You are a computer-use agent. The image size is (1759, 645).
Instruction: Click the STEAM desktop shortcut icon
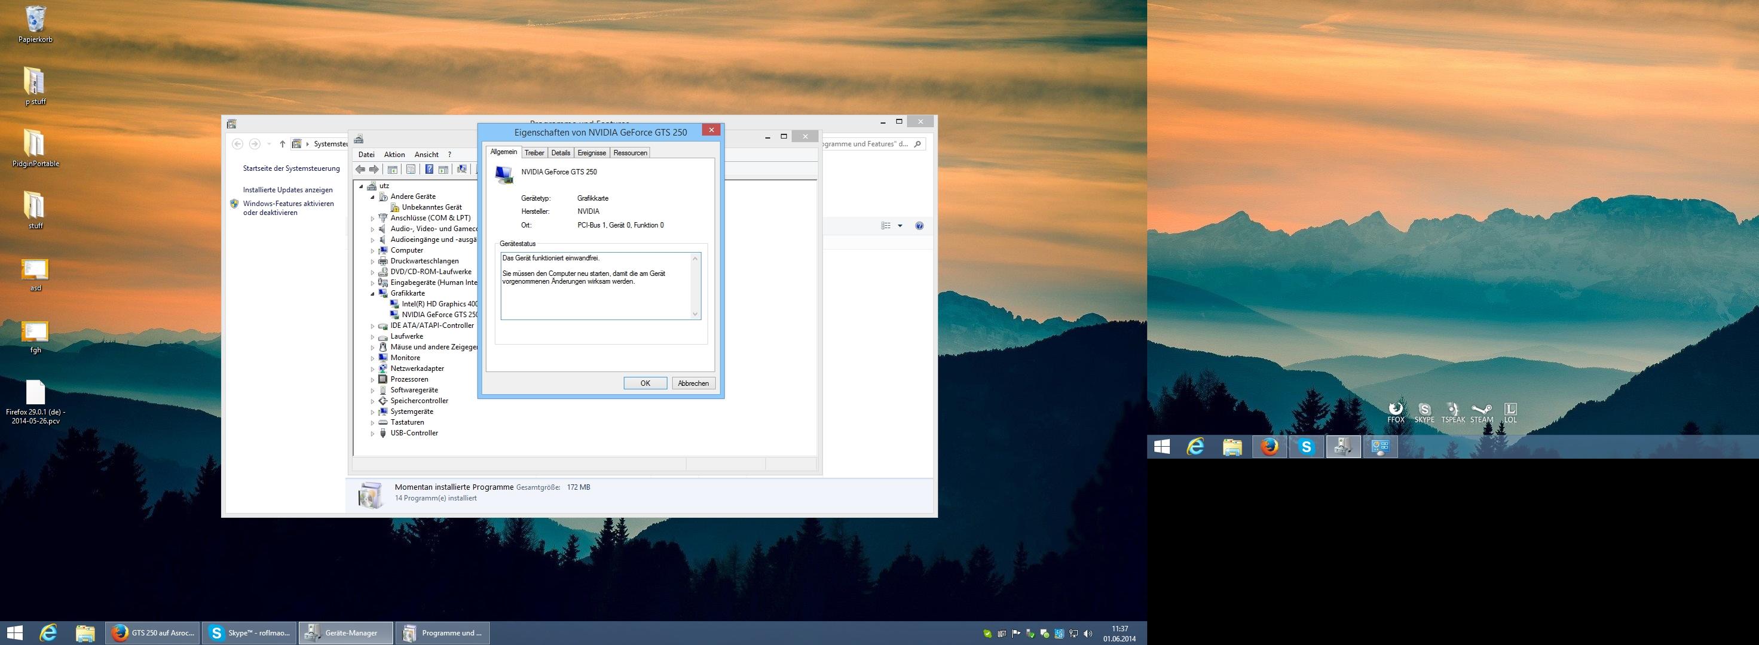1481,411
